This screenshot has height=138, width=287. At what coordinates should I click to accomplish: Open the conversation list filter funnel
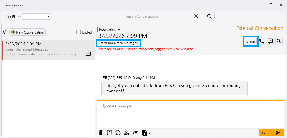[x=5, y=32]
